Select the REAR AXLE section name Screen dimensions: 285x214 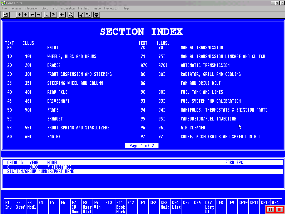pyautogui.click(x=57, y=92)
